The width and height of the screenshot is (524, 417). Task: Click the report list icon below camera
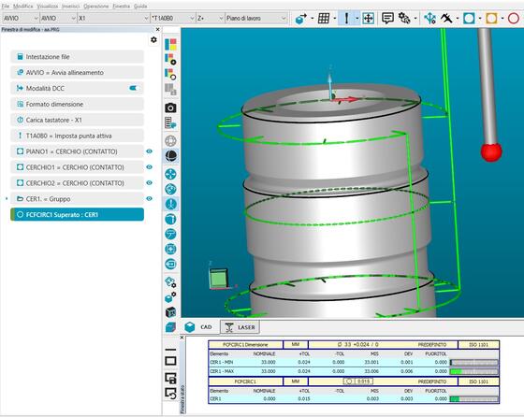click(170, 122)
